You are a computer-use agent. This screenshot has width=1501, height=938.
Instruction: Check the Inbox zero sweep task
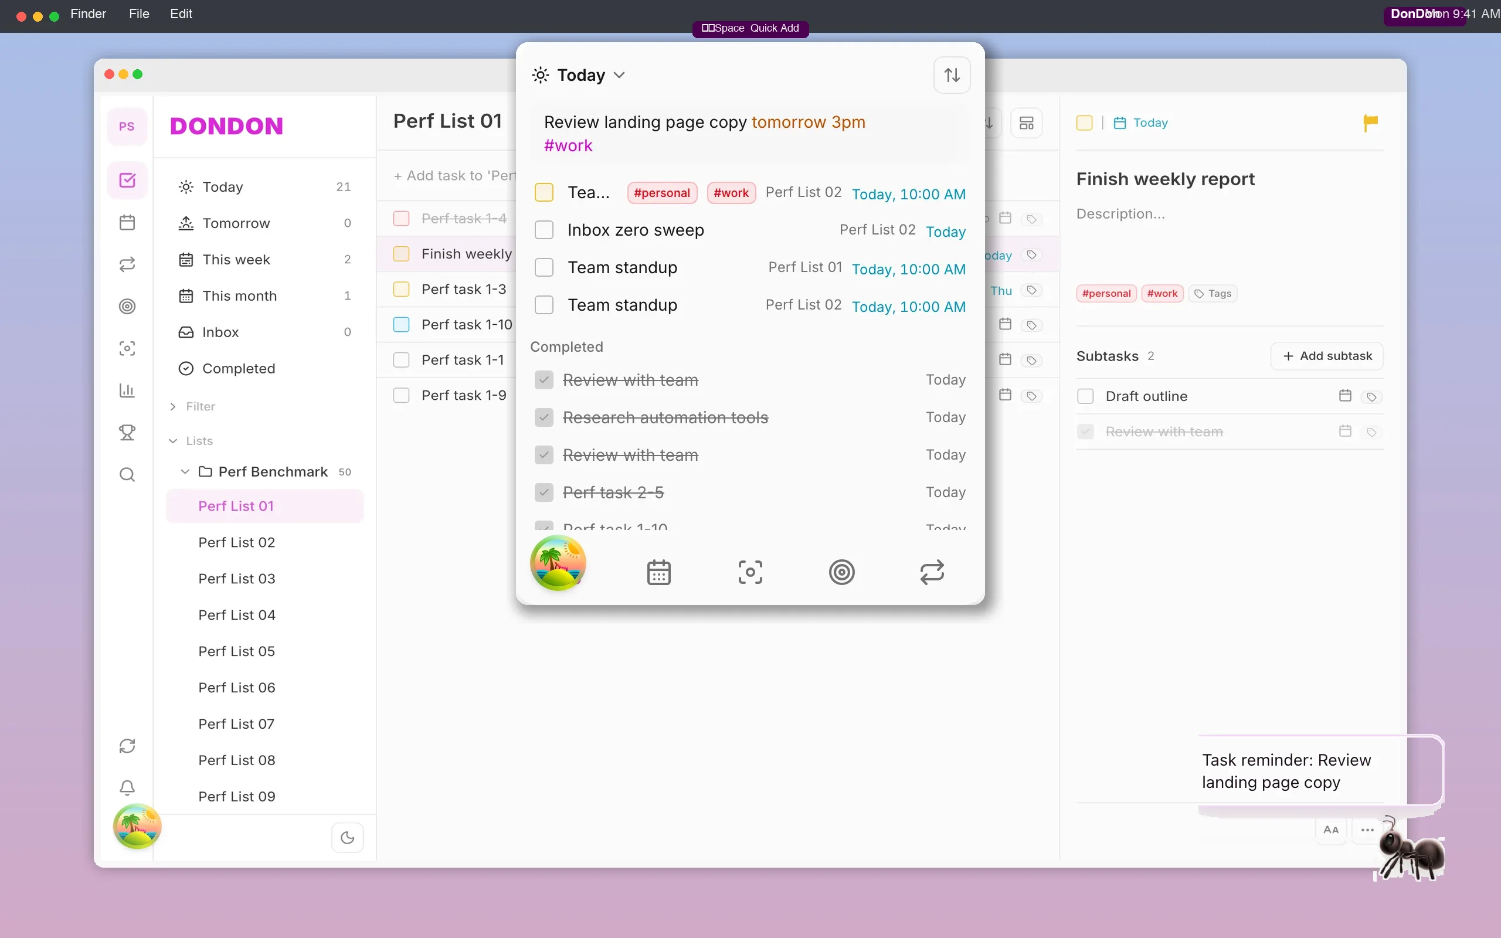pos(544,230)
